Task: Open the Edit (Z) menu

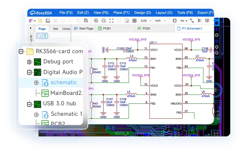Action: pos(83,13)
